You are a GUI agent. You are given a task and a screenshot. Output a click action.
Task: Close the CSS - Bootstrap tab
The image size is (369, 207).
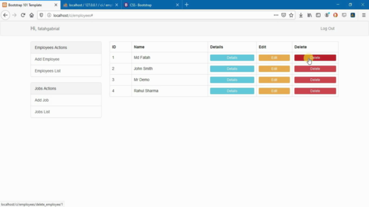[x=177, y=5]
